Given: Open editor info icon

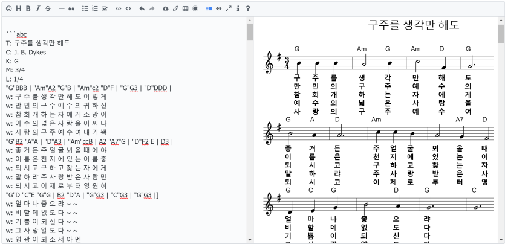Looking at the screenshot, I should tap(238, 8).
